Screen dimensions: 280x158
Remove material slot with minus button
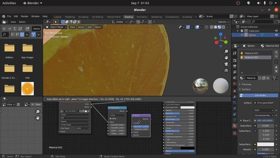(x=276, y=57)
